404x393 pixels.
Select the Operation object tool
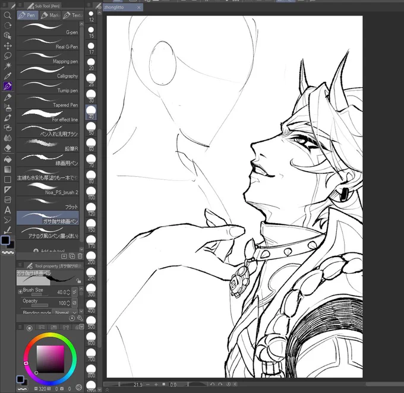pos(8,36)
